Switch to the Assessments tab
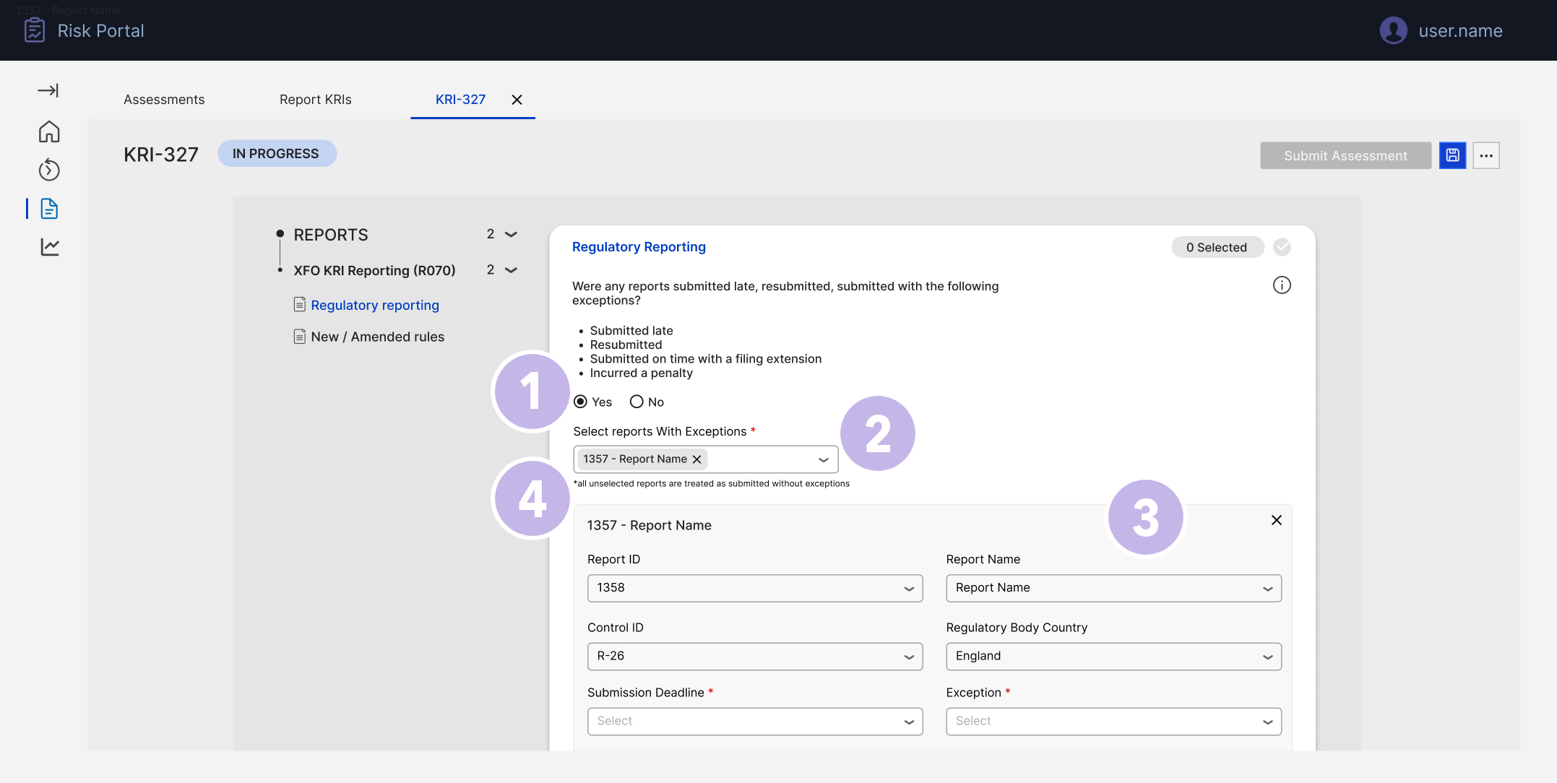Viewport: 1557px width, 783px height. 164,100
